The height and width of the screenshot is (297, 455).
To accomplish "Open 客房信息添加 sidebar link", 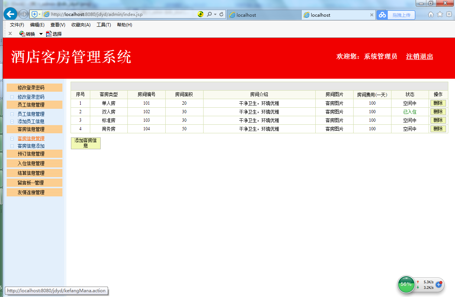I will 31,146.
